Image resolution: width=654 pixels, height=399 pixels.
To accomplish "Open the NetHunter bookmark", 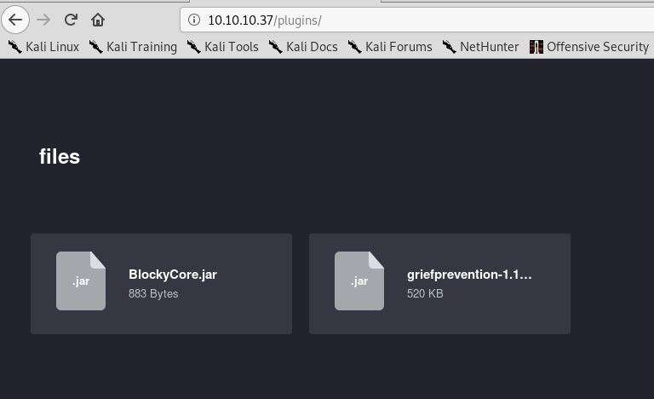I will [x=480, y=47].
